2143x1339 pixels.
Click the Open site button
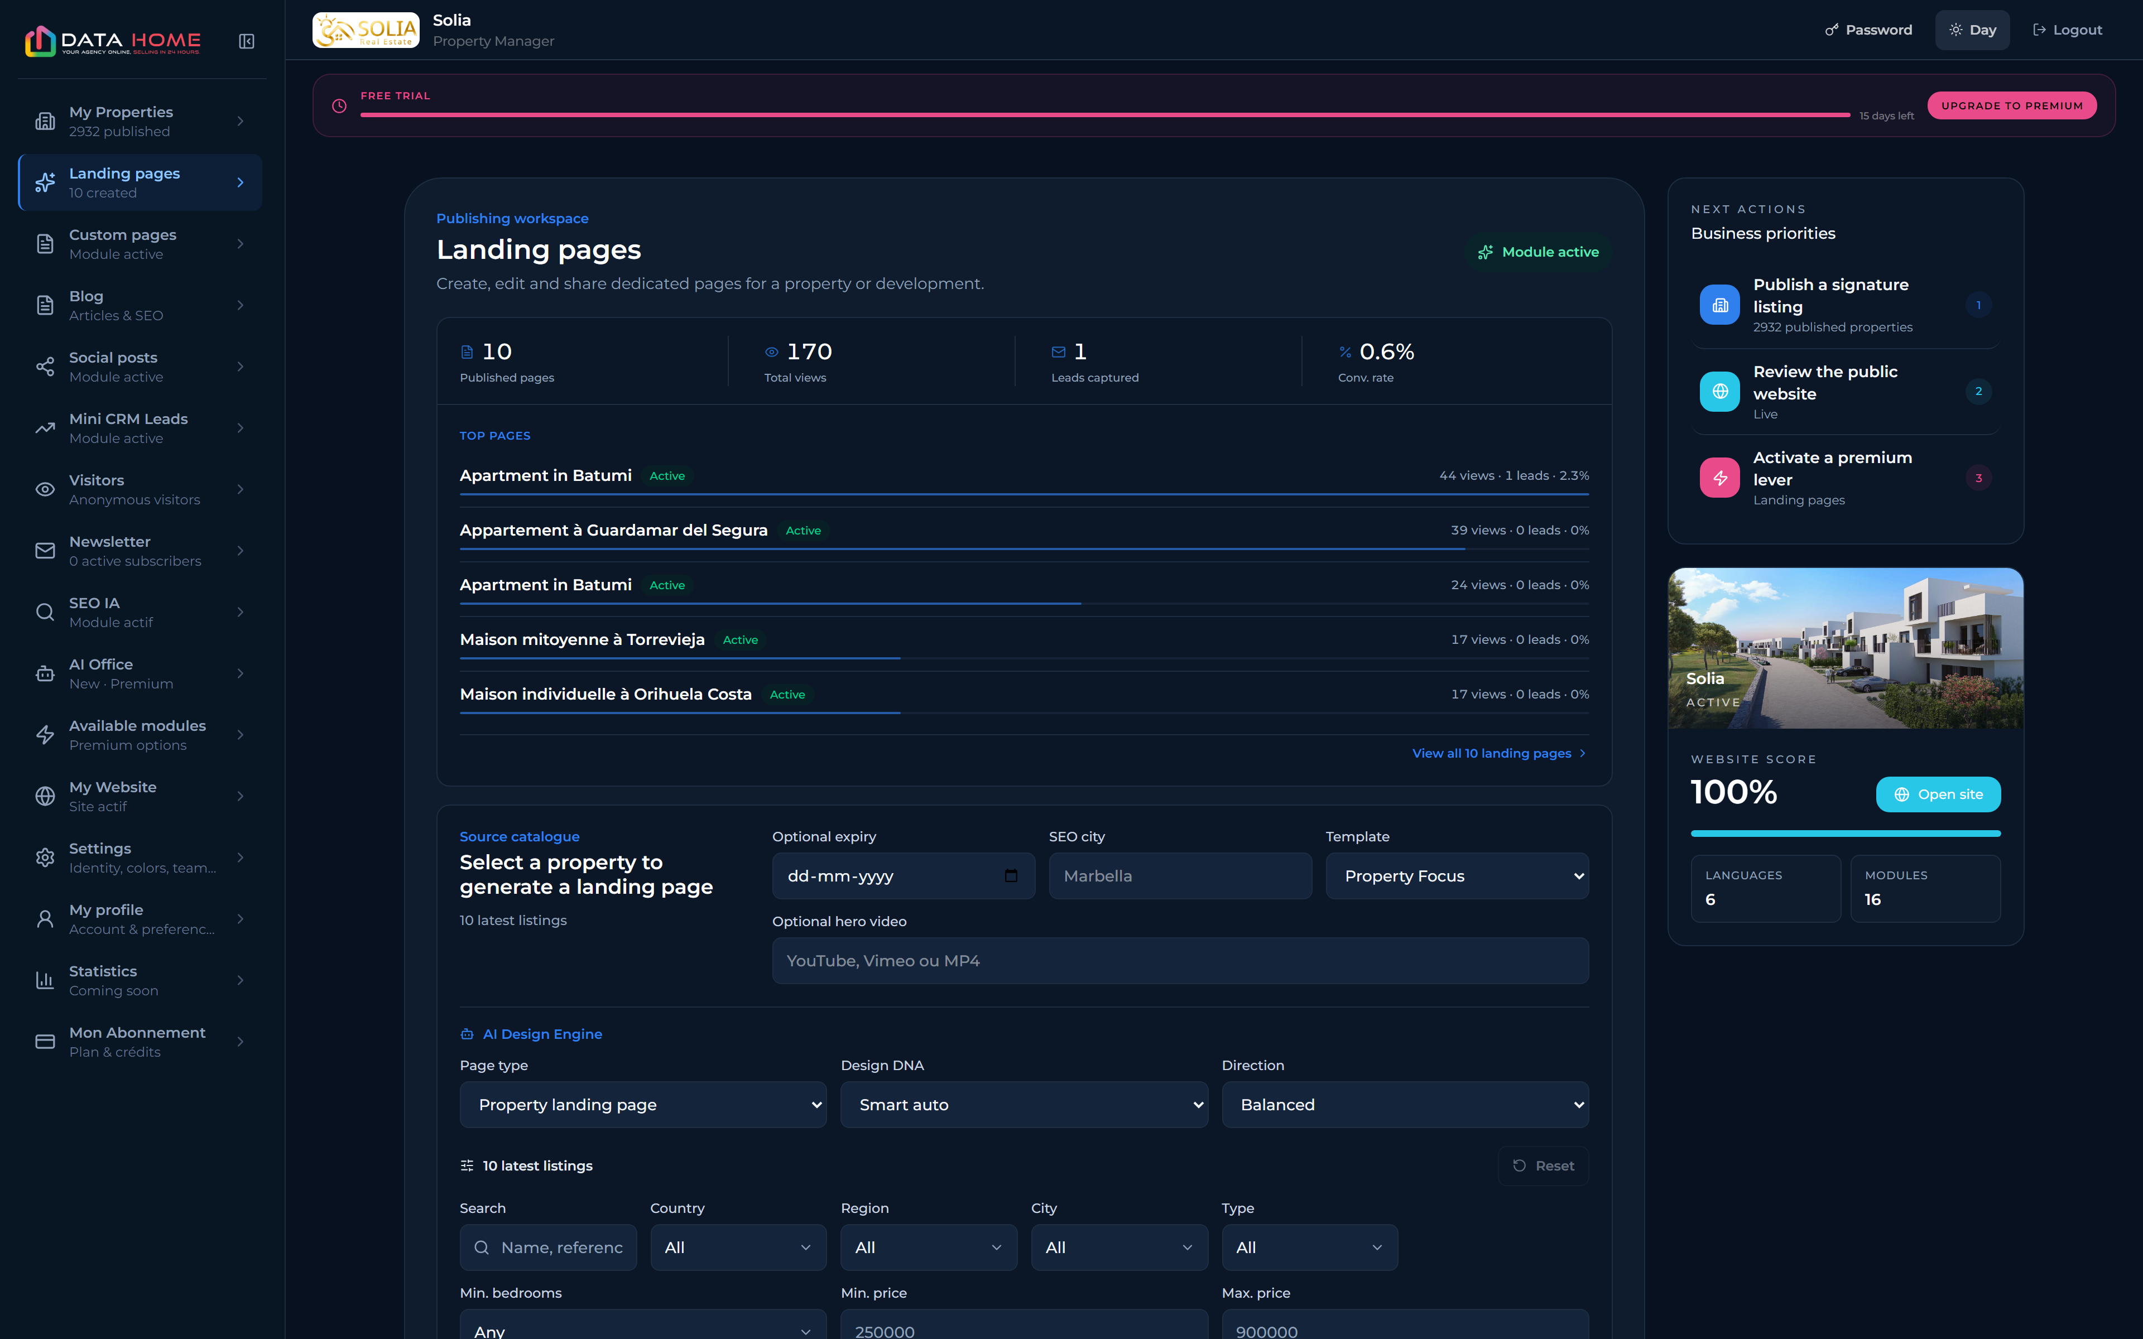(x=1938, y=794)
